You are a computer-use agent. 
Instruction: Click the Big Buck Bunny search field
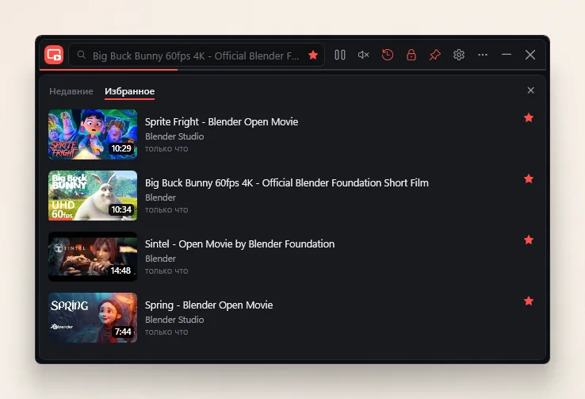pyautogui.click(x=197, y=56)
